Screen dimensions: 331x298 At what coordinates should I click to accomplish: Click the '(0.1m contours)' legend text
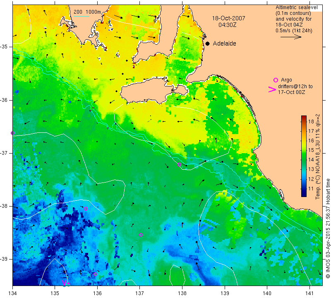(293, 13)
